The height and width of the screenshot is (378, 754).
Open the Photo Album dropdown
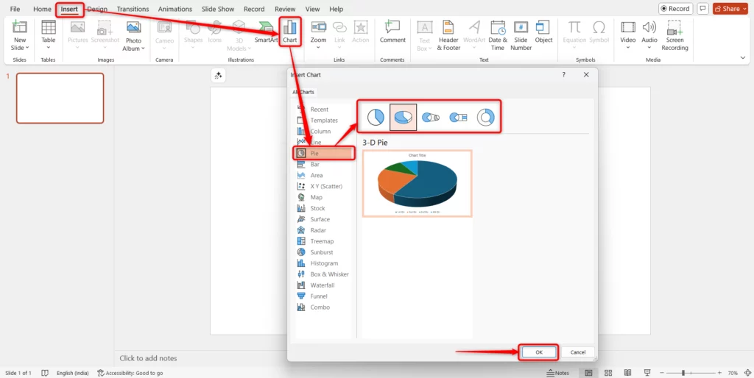click(x=133, y=49)
